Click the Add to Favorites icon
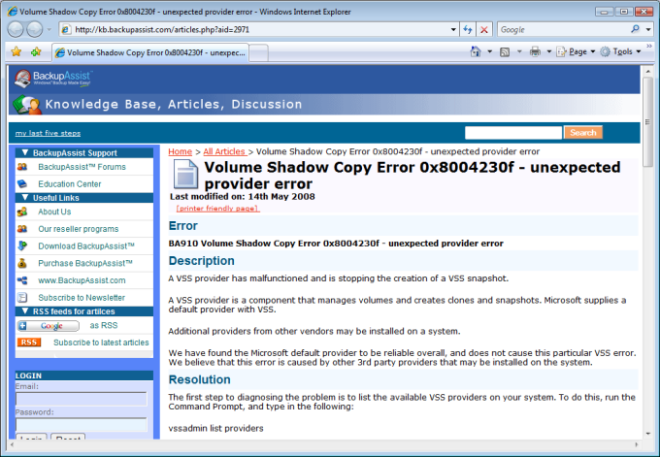This screenshot has height=457, width=660. pyautogui.click(x=36, y=51)
